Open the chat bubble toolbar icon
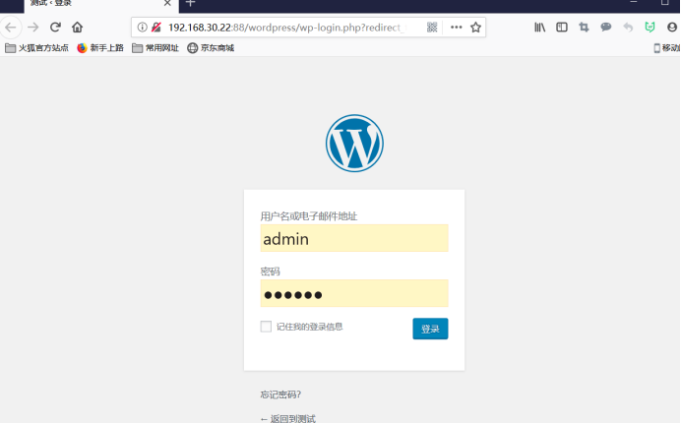The height and width of the screenshot is (423, 681). coord(606,28)
